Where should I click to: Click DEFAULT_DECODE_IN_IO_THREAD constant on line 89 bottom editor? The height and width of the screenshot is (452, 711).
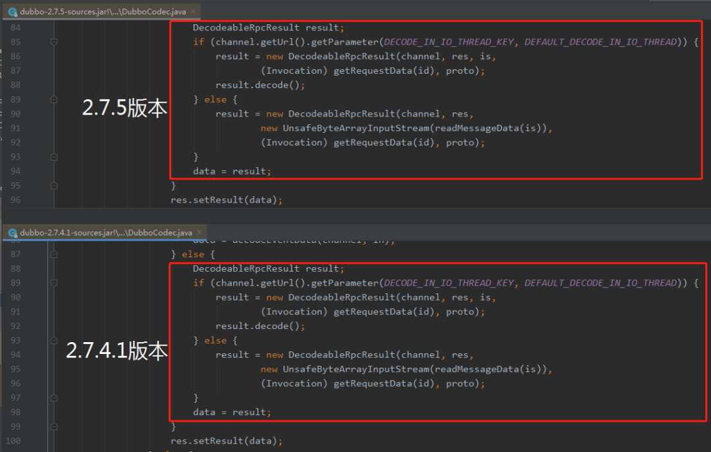pos(600,283)
